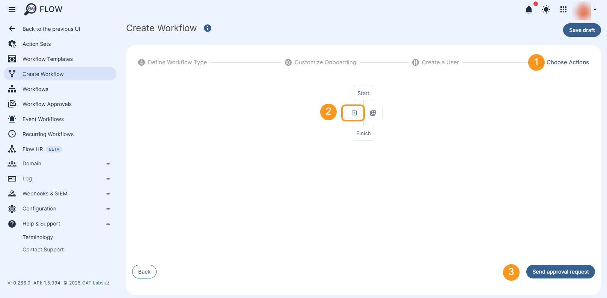Screen dimensions: 607x298
Task: Click Send approval request button
Action: click(x=560, y=272)
